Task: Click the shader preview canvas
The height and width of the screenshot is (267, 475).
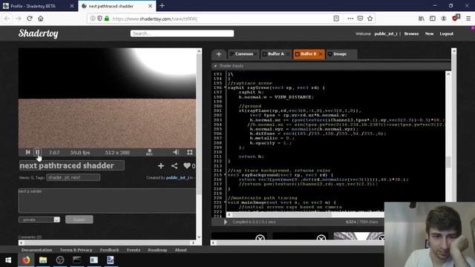Action: point(107,98)
